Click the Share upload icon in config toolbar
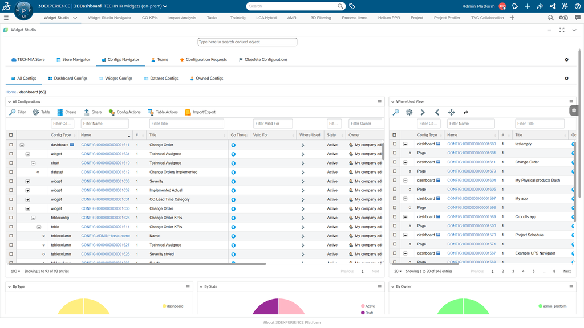584x328 pixels. [87, 112]
